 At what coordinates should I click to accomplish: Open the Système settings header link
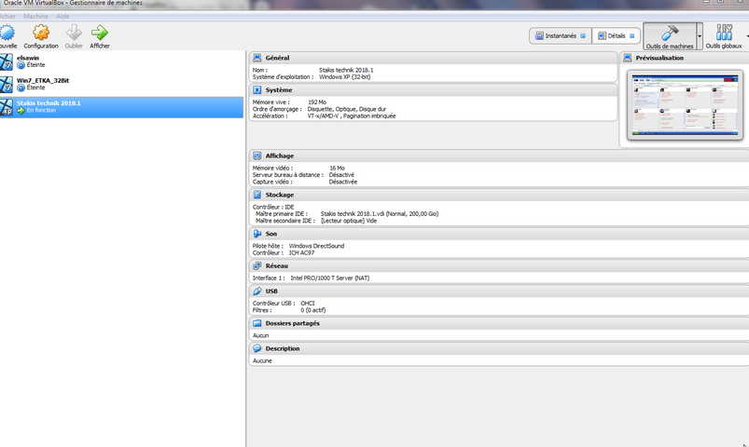[279, 90]
